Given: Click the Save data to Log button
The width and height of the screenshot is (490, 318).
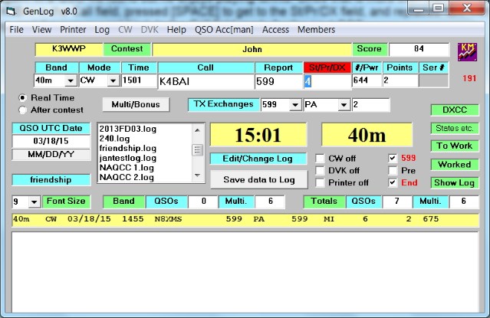Looking at the screenshot, I should [x=259, y=178].
